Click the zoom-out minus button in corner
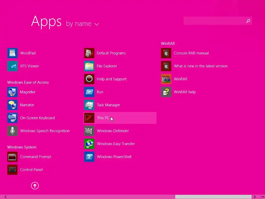265x199 pixels. coord(263,197)
